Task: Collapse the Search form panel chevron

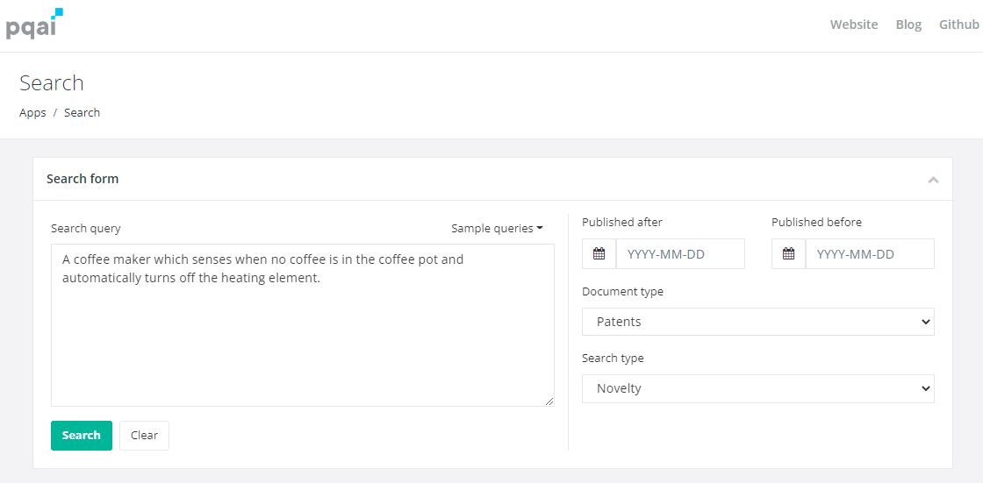Action: tap(934, 180)
